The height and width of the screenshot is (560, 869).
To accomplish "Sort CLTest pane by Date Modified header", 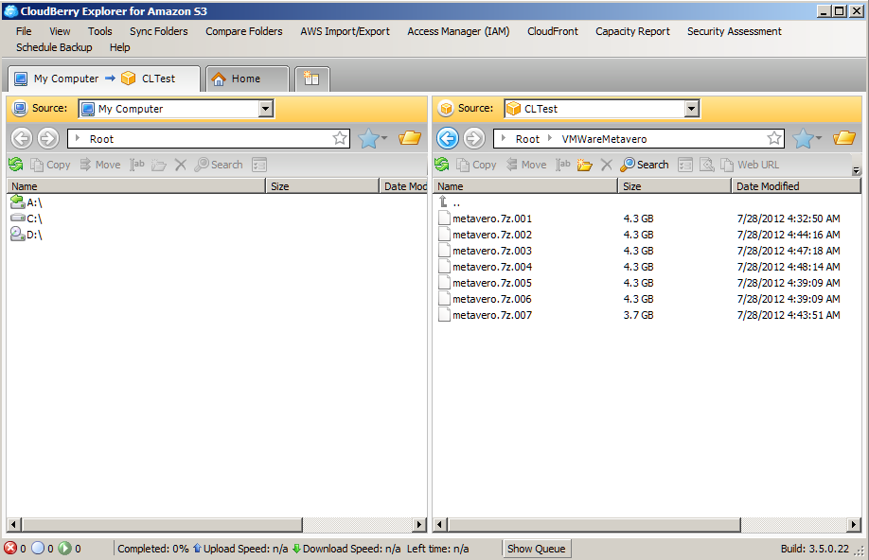I will point(796,186).
